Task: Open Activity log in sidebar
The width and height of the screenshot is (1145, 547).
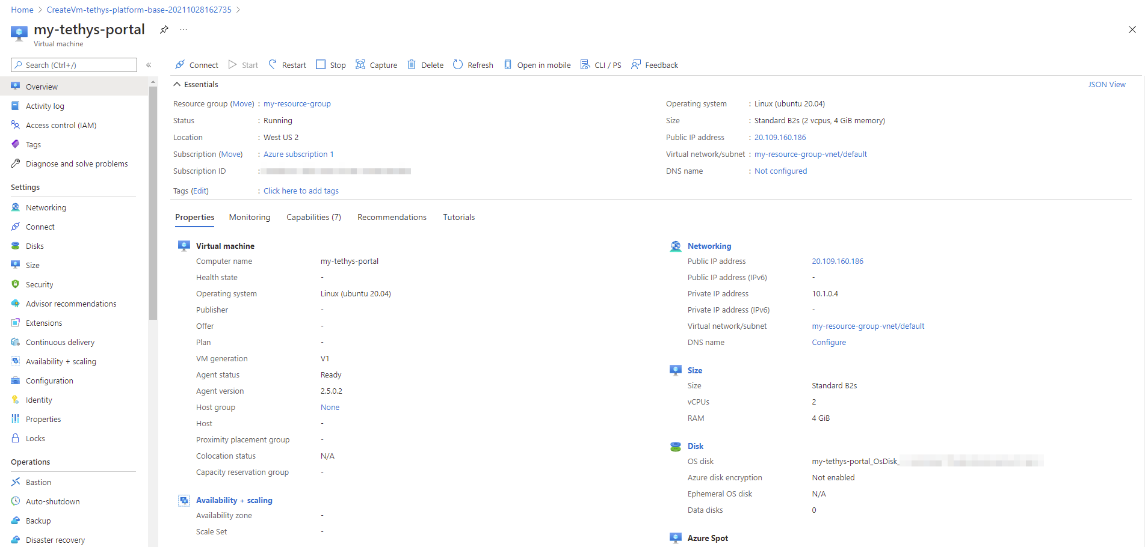Action: (45, 106)
